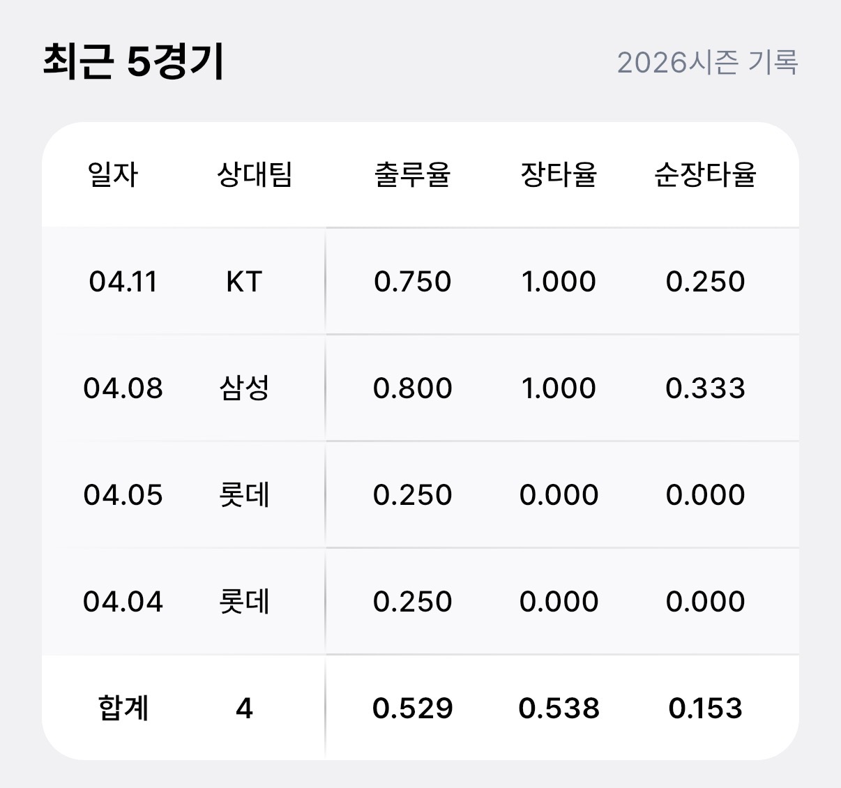841x788 pixels.
Task: Click the total 0.153 isolated power value
Action: click(705, 709)
